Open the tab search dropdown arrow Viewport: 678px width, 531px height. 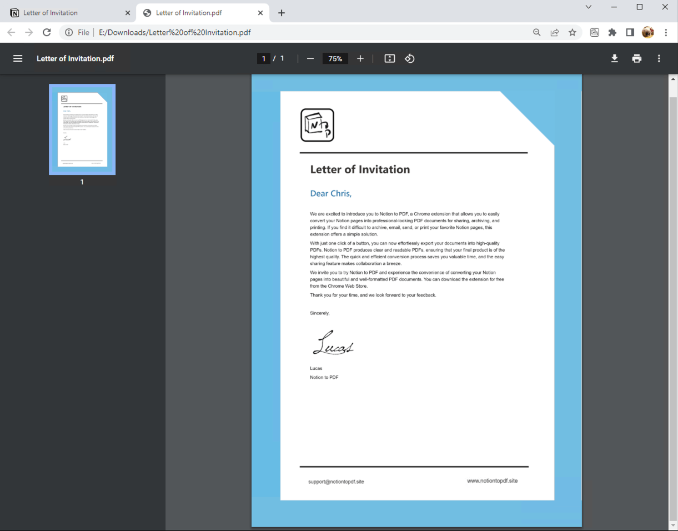point(589,7)
